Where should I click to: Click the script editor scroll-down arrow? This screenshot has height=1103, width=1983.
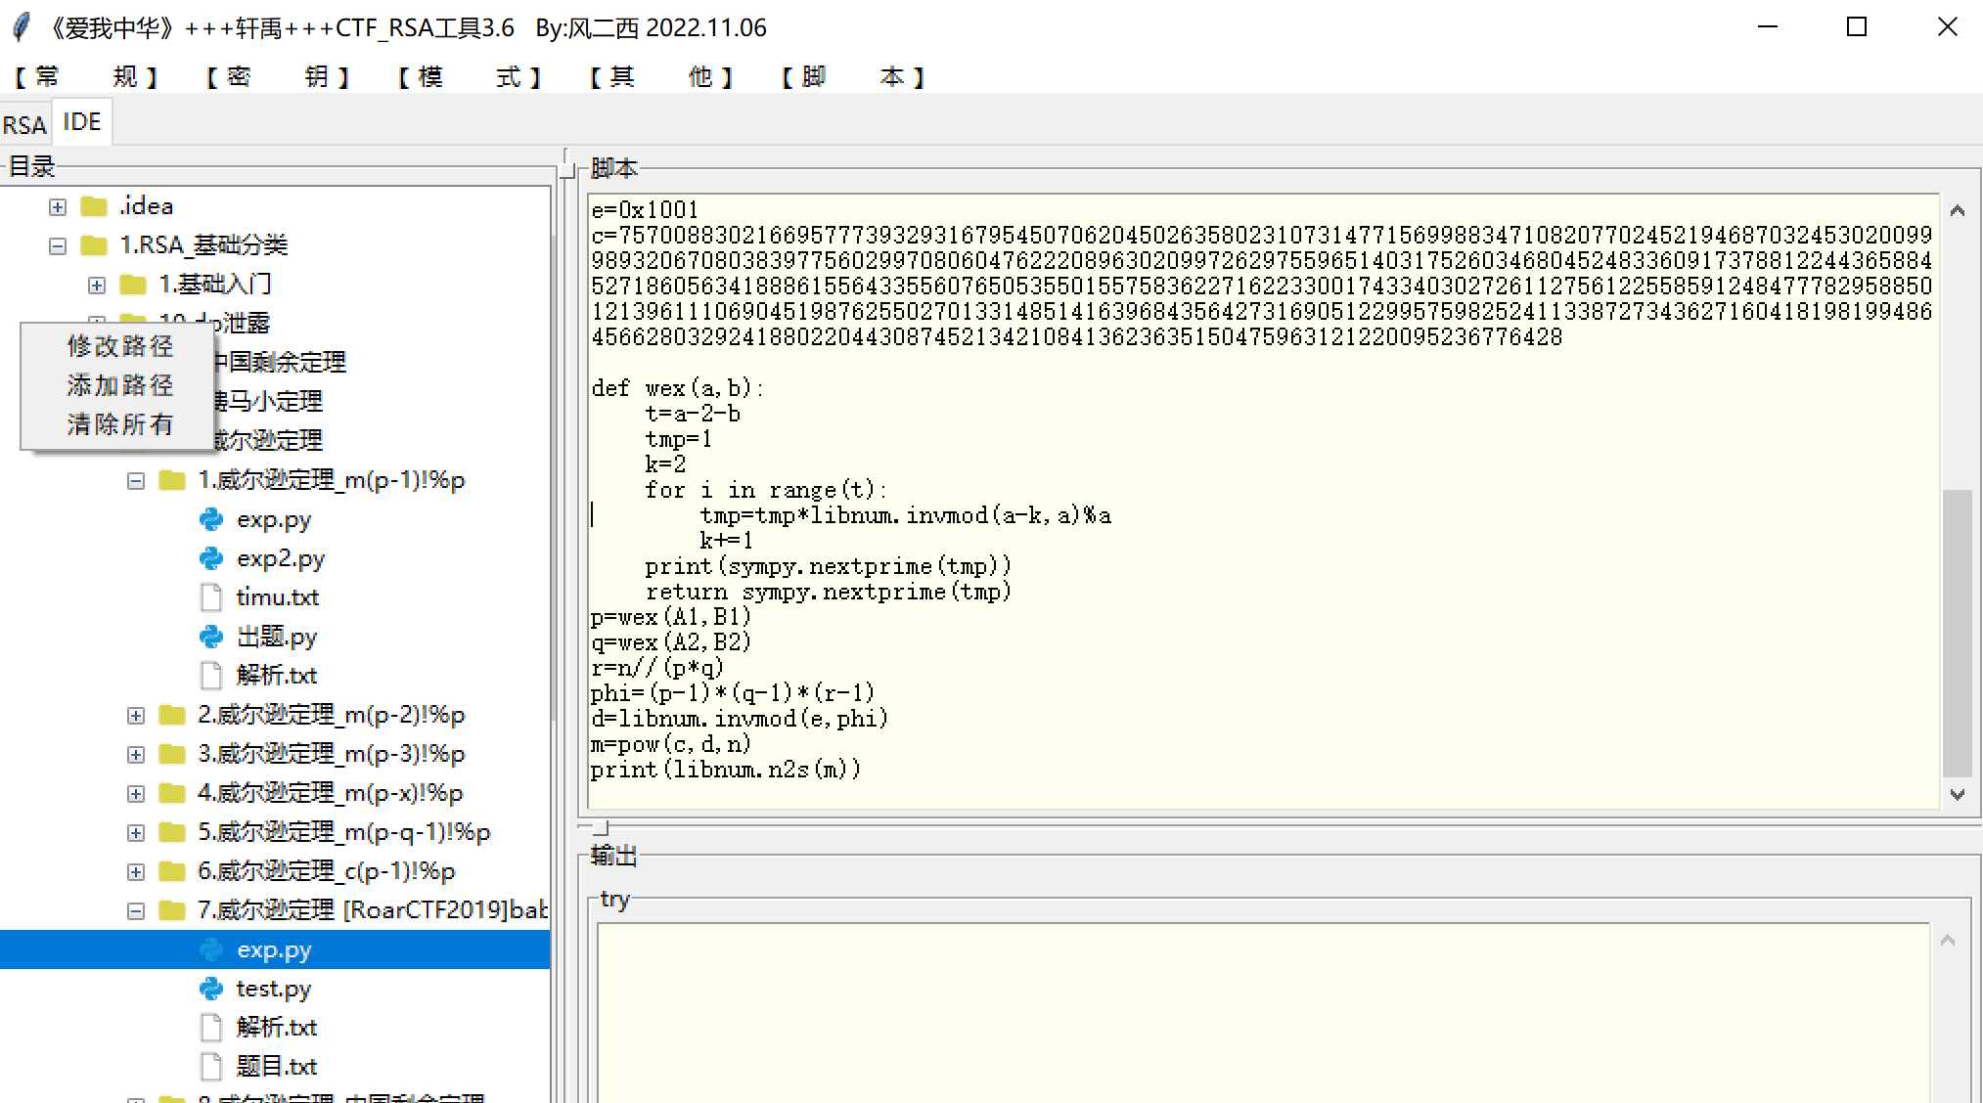(1958, 794)
